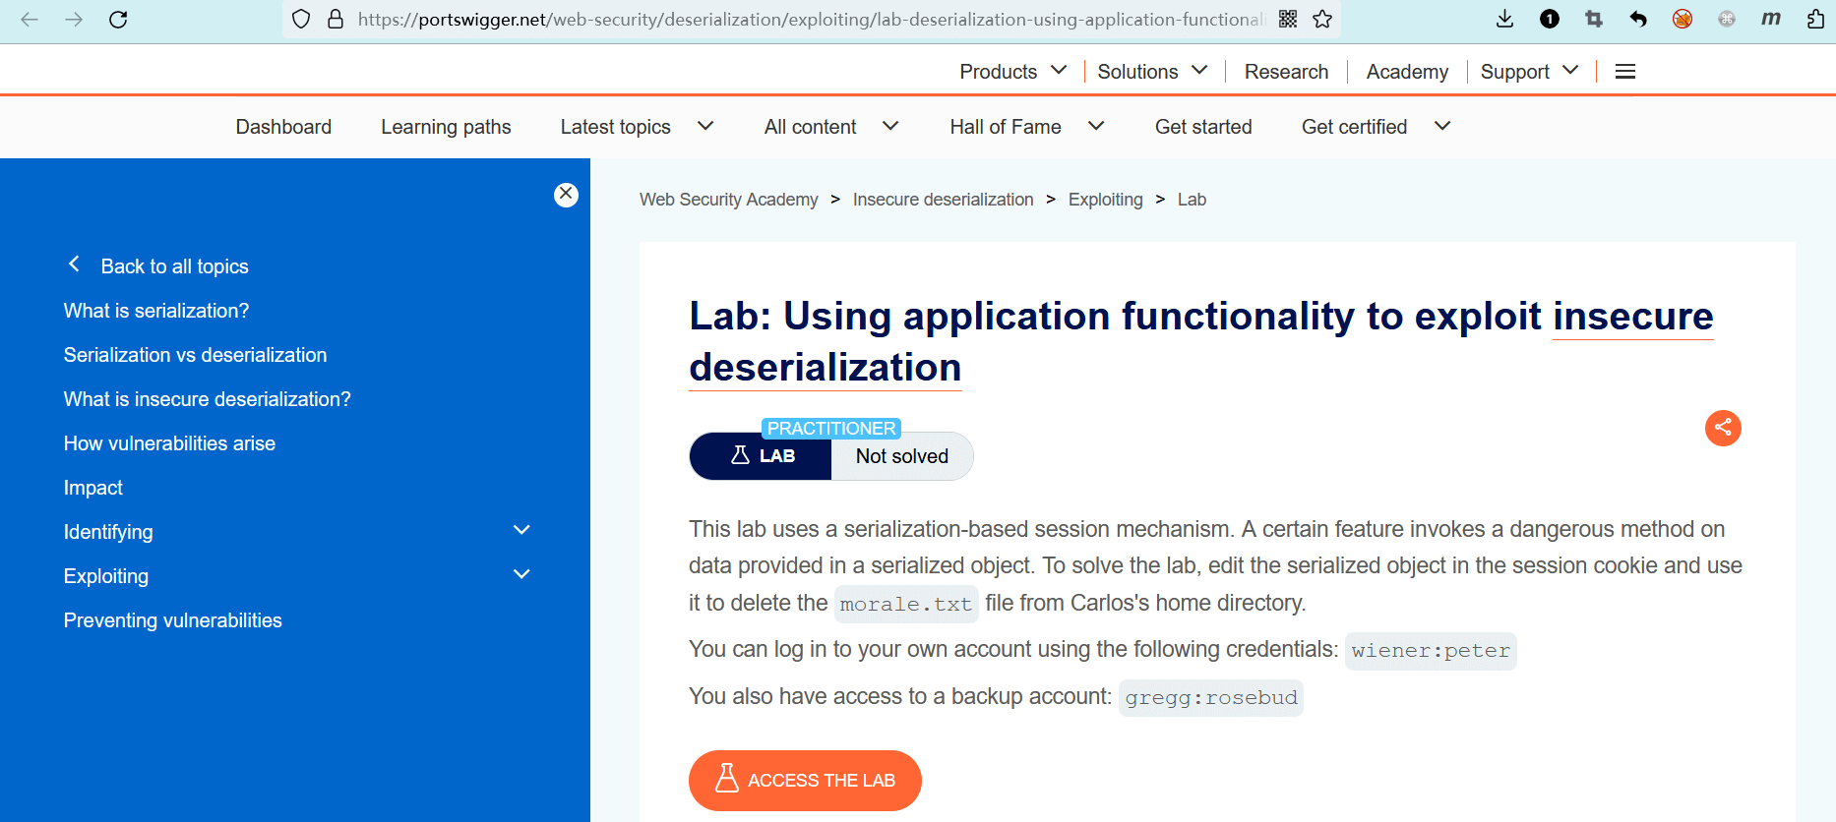The height and width of the screenshot is (822, 1836).
Task: Click the URL address bar field
Action: click(807, 20)
